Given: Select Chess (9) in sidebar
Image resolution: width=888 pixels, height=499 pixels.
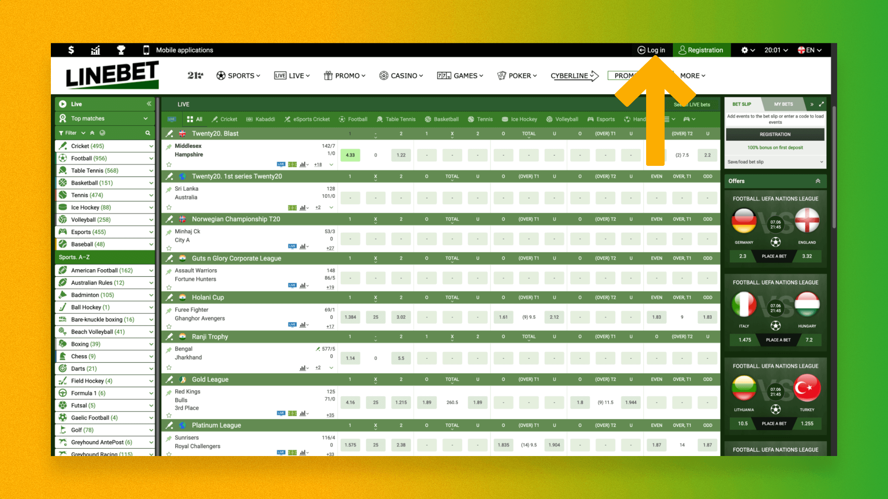Looking at the screenshot, I should click(x=105, y=356).
